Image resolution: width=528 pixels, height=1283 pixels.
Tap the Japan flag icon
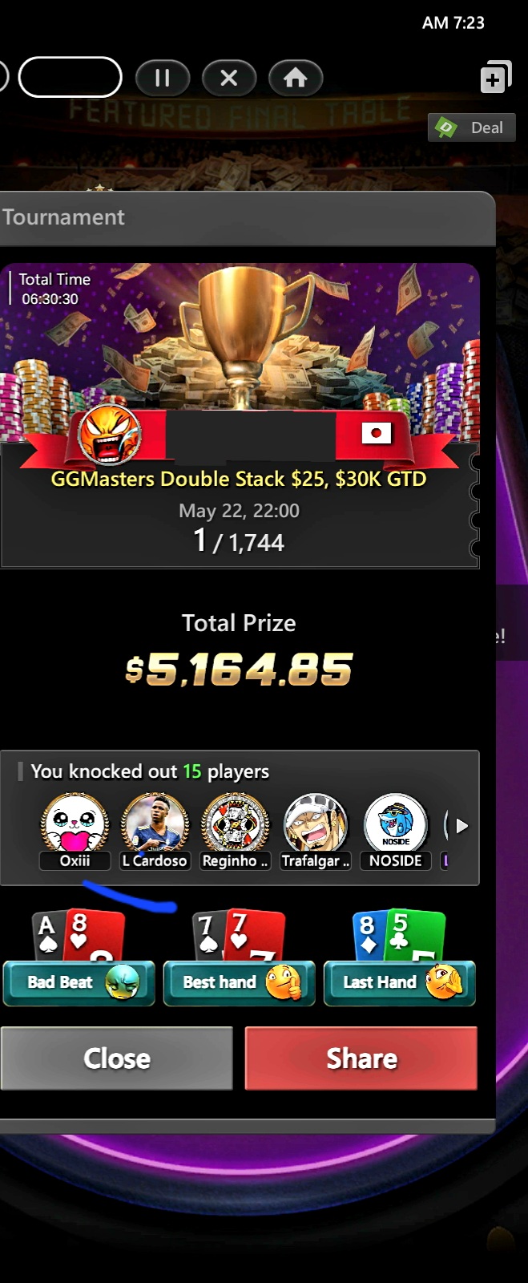pyautogui.click(x=377, y=434)
